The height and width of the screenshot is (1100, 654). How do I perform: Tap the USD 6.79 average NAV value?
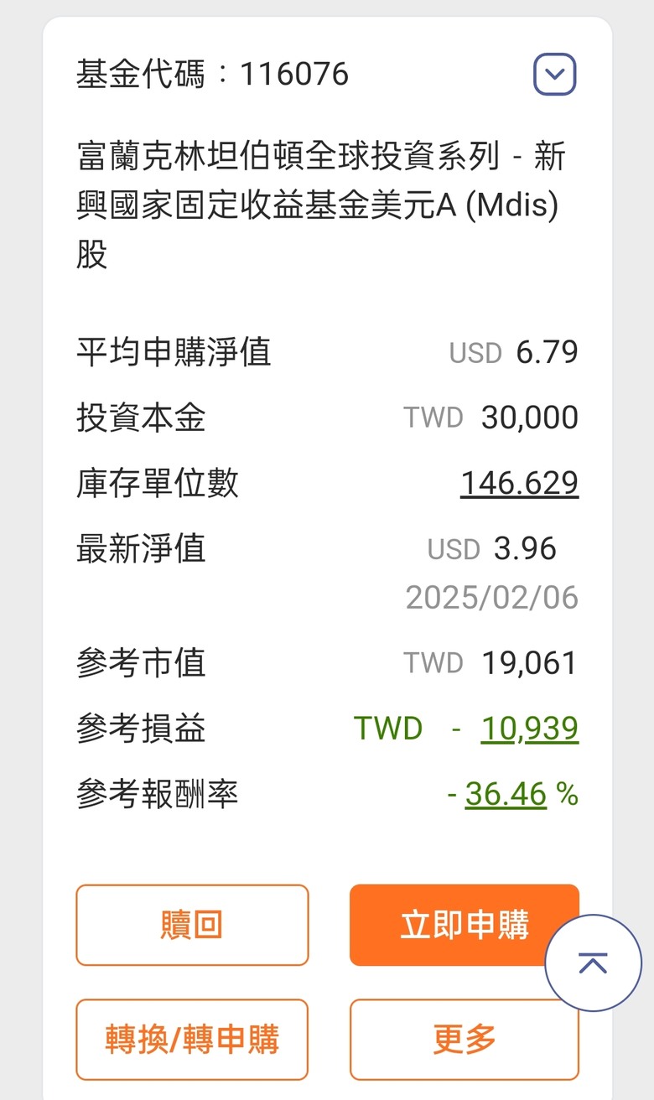(514, 352)
